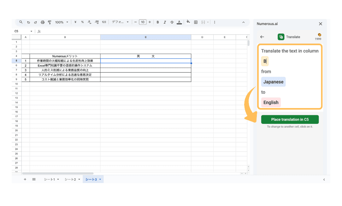Go back with the Numerous.ai arrow
The width and height of the screenshot is (342, 206).
coord(262,37)
